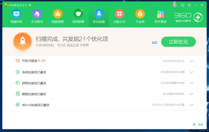Click the 返回 link
The height and width of the screenshot is (132, 209).
(x=154, y=43)
